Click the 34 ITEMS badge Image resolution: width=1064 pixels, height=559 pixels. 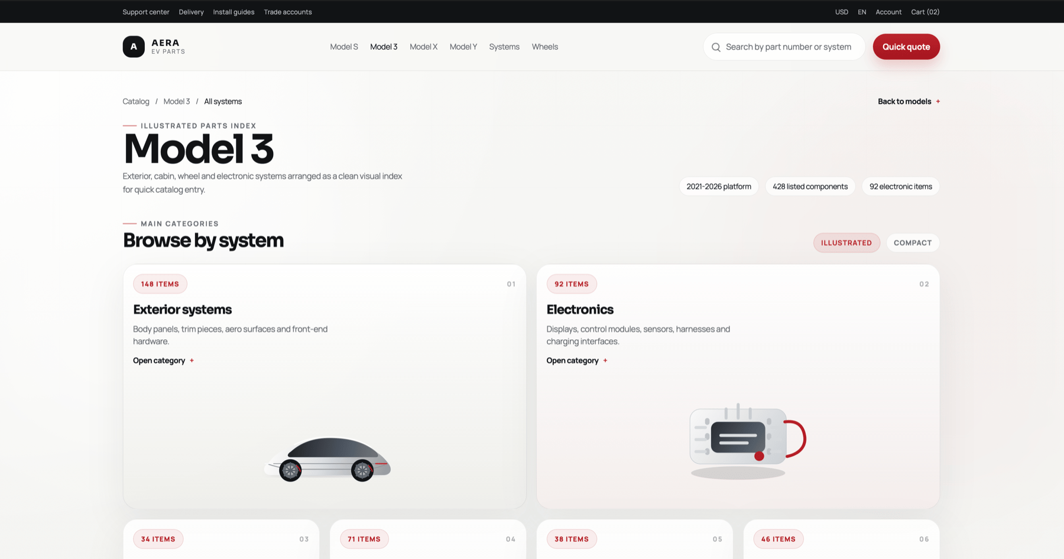(158, 539)
